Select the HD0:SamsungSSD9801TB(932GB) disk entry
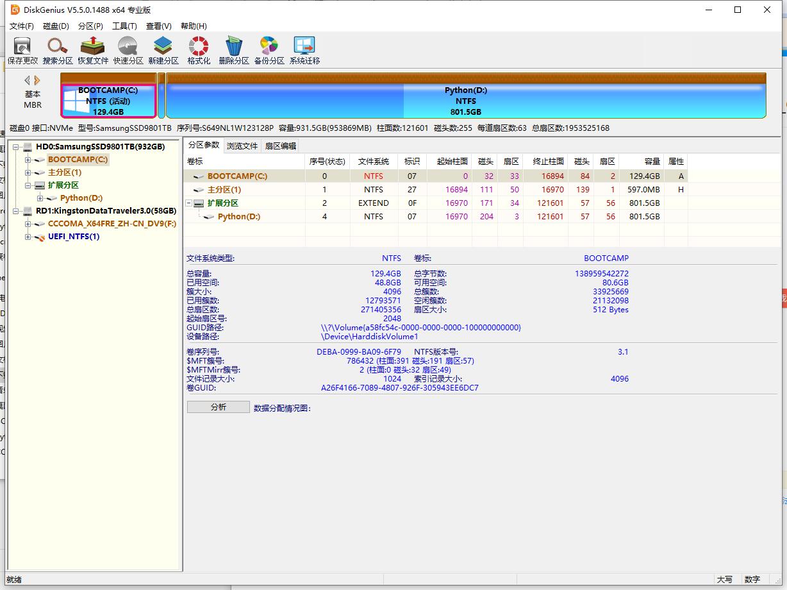The image size is (787, 590). (100, 147)
